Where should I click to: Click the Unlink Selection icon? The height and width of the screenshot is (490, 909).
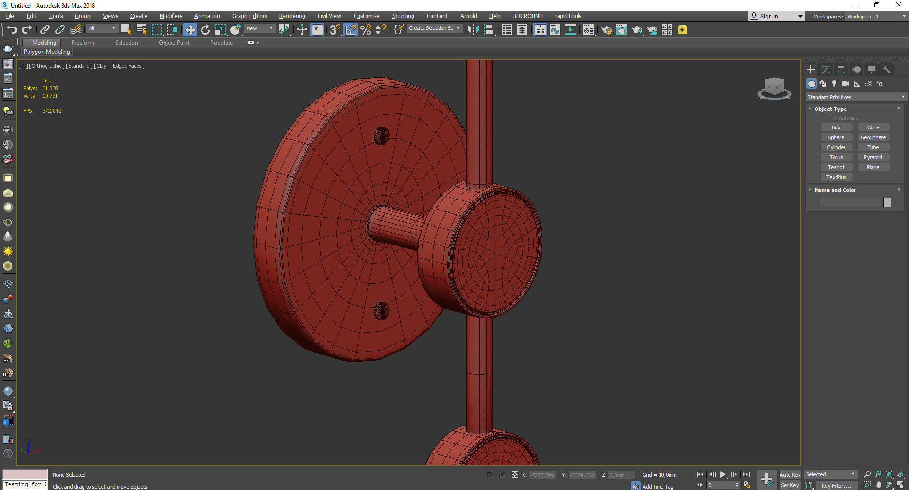[60, 30]
